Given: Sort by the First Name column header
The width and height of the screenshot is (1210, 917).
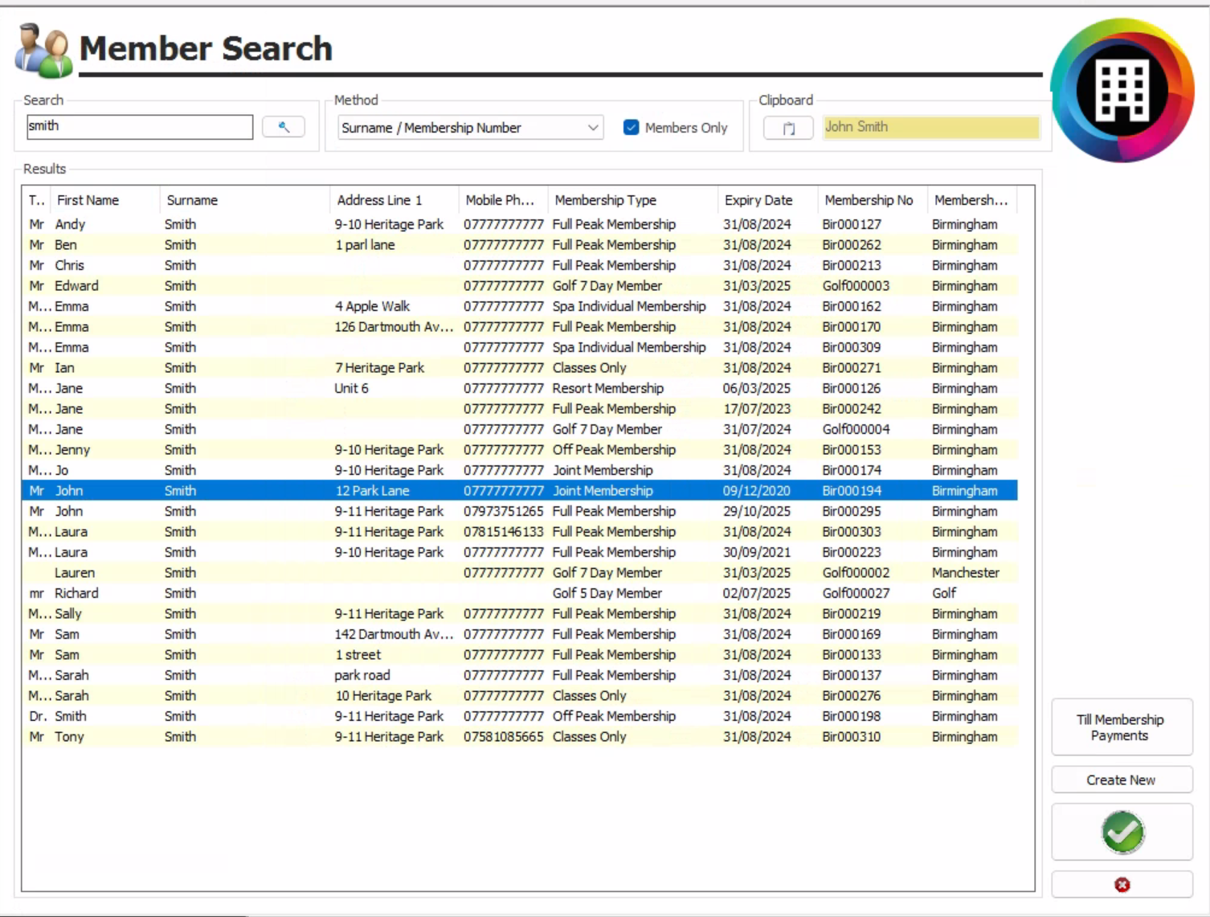Looking at the screenshot, I should [x=105, y=200].
